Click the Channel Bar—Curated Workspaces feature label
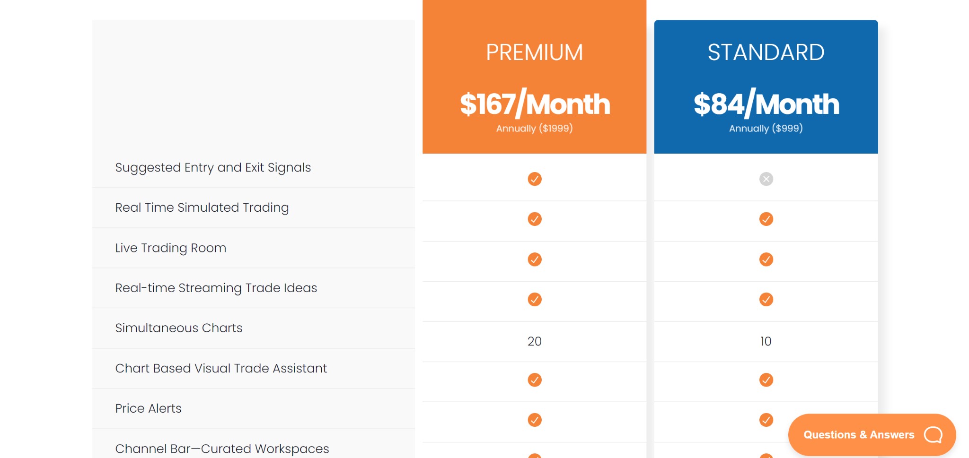 click(222, 449)
